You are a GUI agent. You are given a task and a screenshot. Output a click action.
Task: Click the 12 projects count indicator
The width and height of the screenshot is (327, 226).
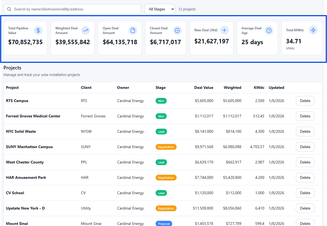tap(187, 9)
